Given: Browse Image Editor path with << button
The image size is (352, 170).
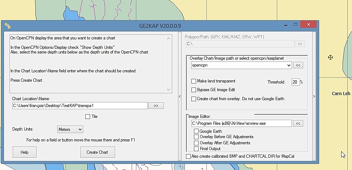Looking at the screenshot, I should coord(298,123).
